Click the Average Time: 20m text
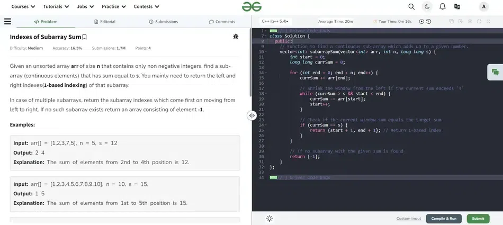 click(336, 22)
